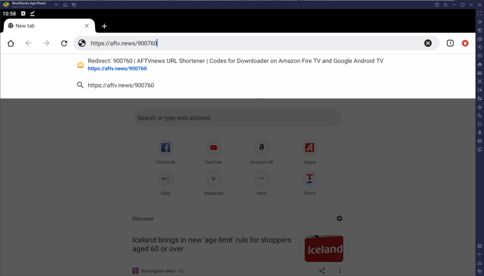This screenshot has width=484, height=276.
Task: Click the sidebar location pin icon
Action: (480, 133)
